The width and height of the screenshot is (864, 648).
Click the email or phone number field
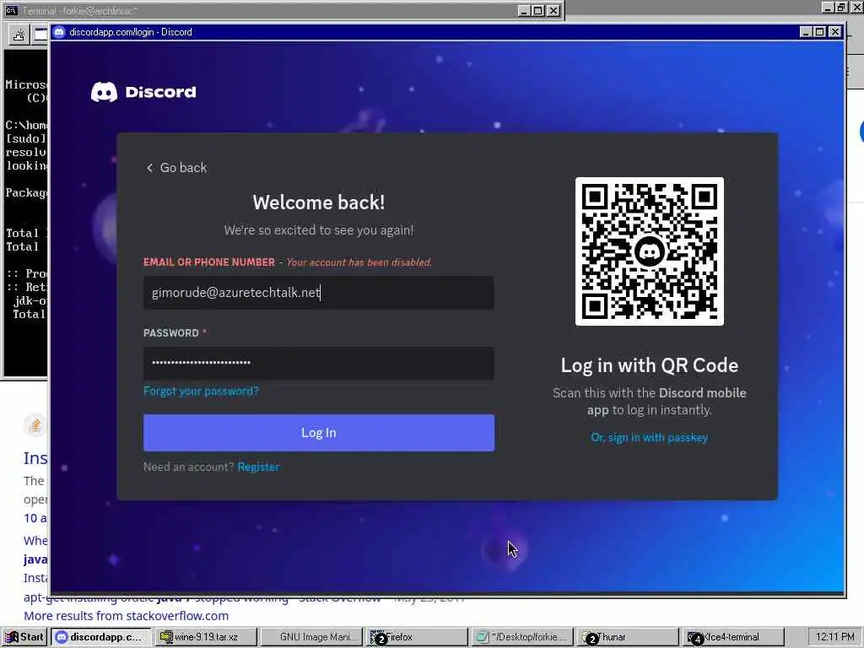click(x=318, y=293)
